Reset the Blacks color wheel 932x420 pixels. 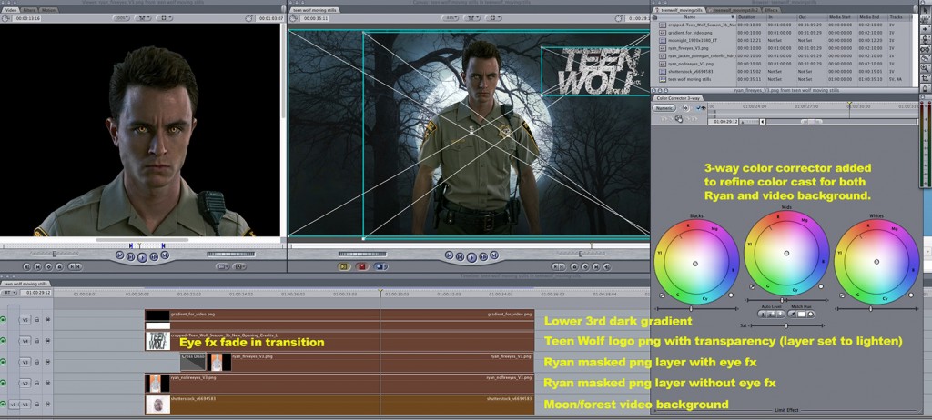(x=731, y=295)
